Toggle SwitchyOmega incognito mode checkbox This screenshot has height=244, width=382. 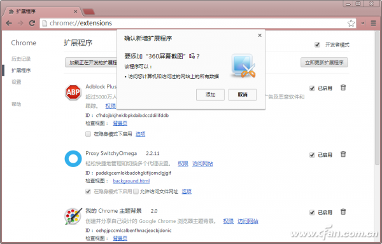(x=88, y=191)
